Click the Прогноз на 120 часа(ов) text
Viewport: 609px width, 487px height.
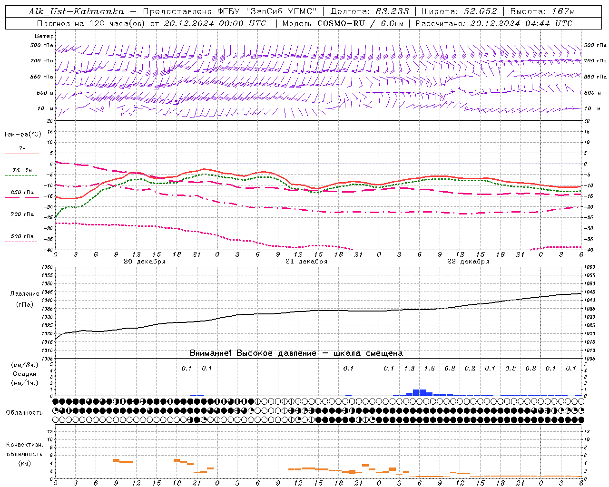[x=92, y=23]
